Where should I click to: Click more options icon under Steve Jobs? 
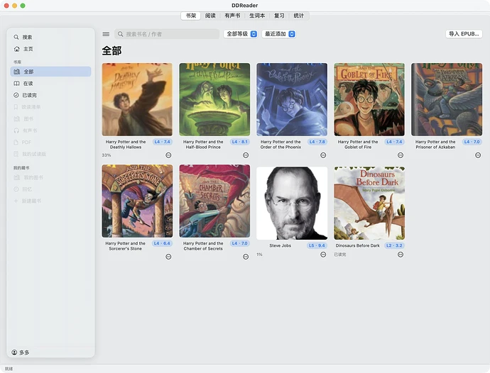coord(323,255)
